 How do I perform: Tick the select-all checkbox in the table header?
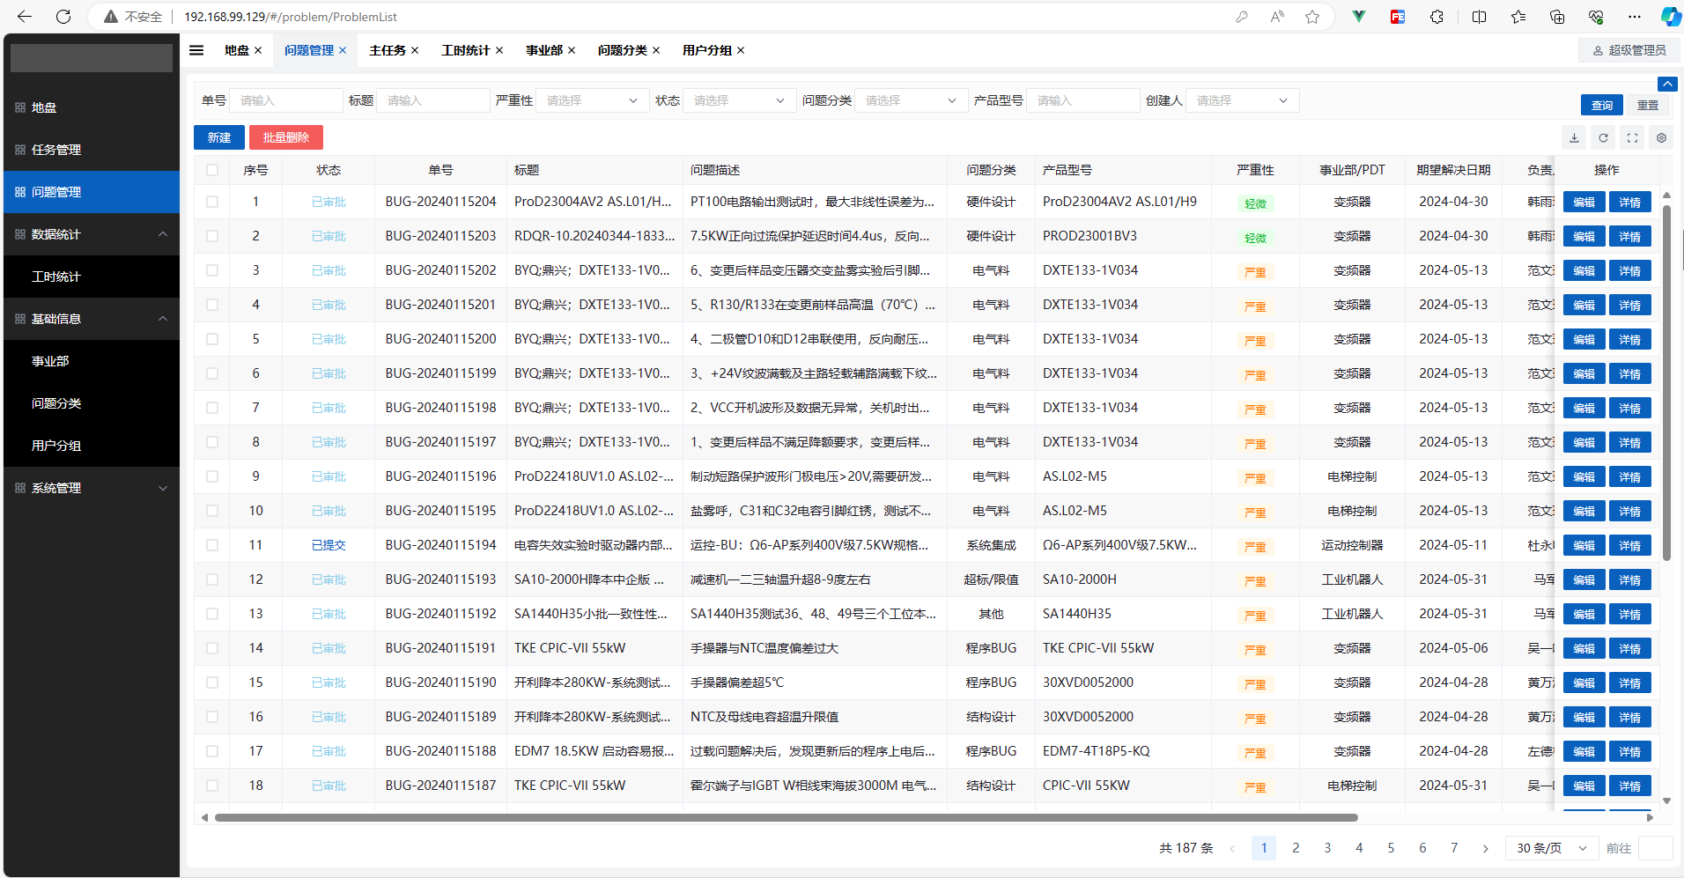pyautogui.click(x=212, y=170)
